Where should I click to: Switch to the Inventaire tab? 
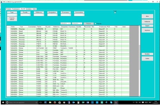(x=29, y=9)
